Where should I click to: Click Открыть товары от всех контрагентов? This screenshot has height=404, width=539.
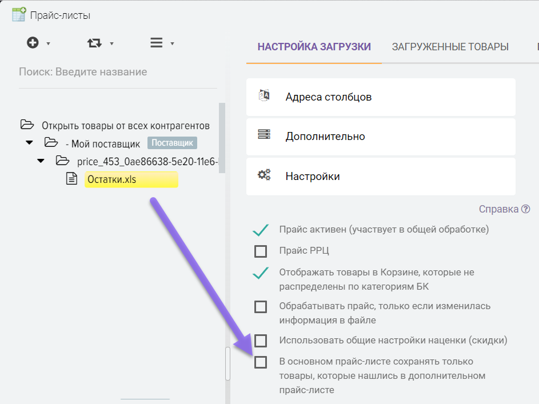coord(125,125)
